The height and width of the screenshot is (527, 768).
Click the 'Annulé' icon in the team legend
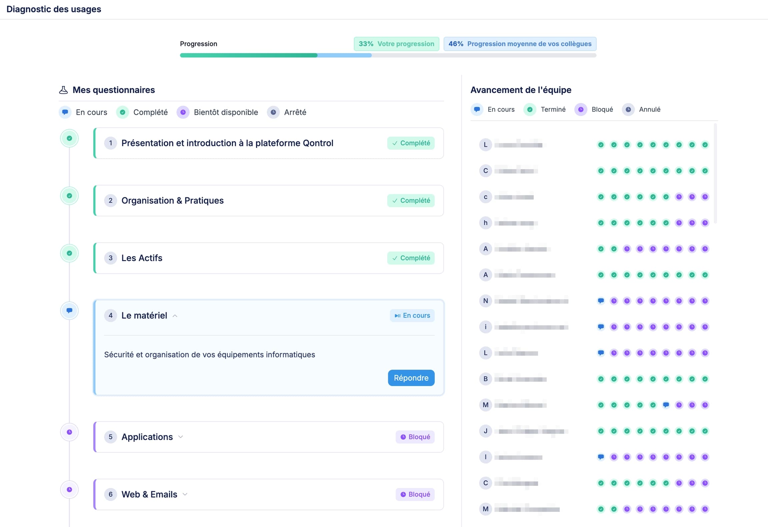pyautogui.click(x=628, y=109)
